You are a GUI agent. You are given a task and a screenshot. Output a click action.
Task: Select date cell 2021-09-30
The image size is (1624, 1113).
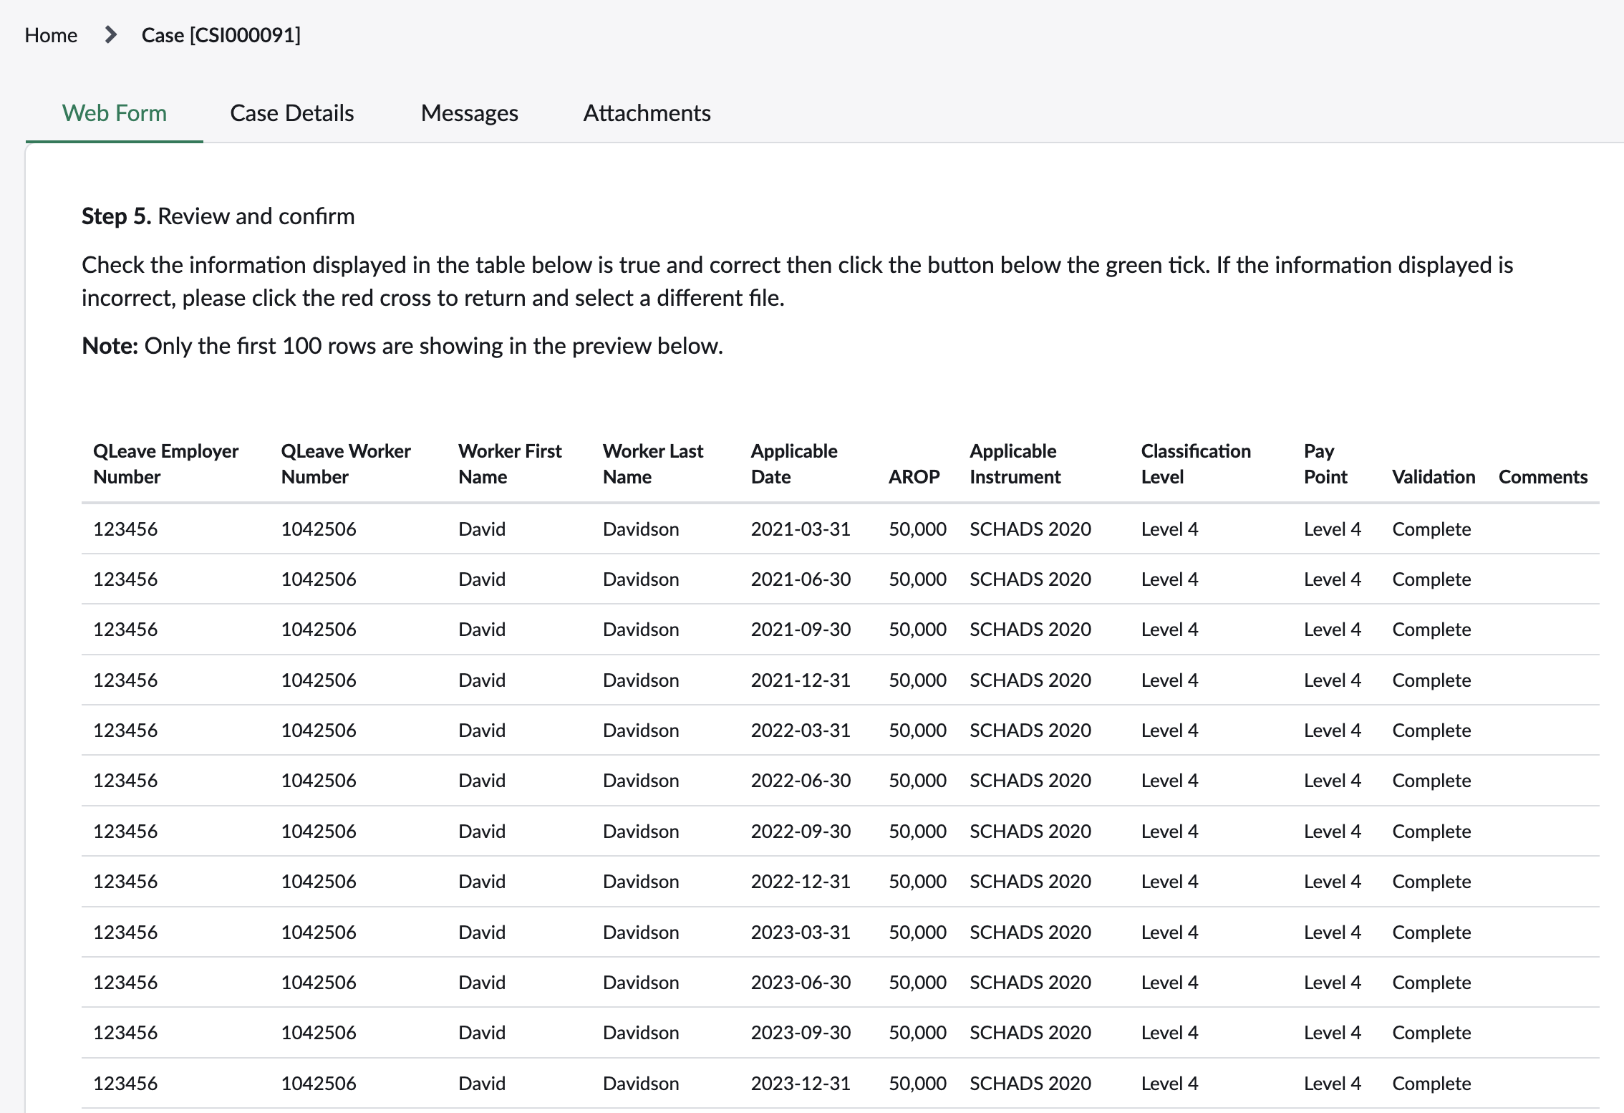pyautogui.click(x=801, y=629)
